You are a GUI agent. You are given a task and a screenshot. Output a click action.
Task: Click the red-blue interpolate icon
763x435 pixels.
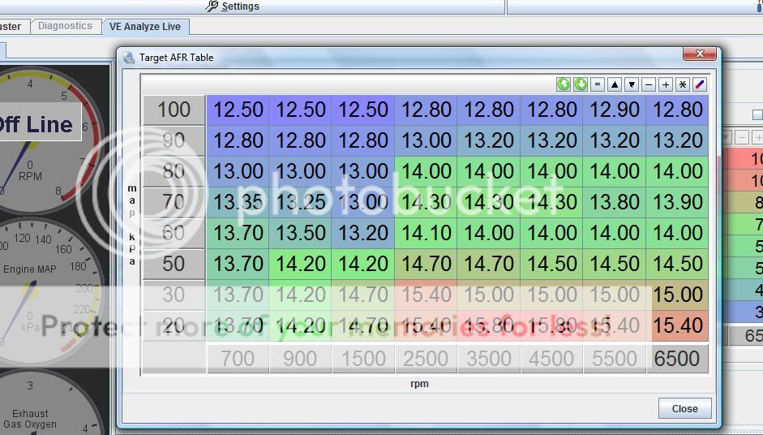point(699,84)
